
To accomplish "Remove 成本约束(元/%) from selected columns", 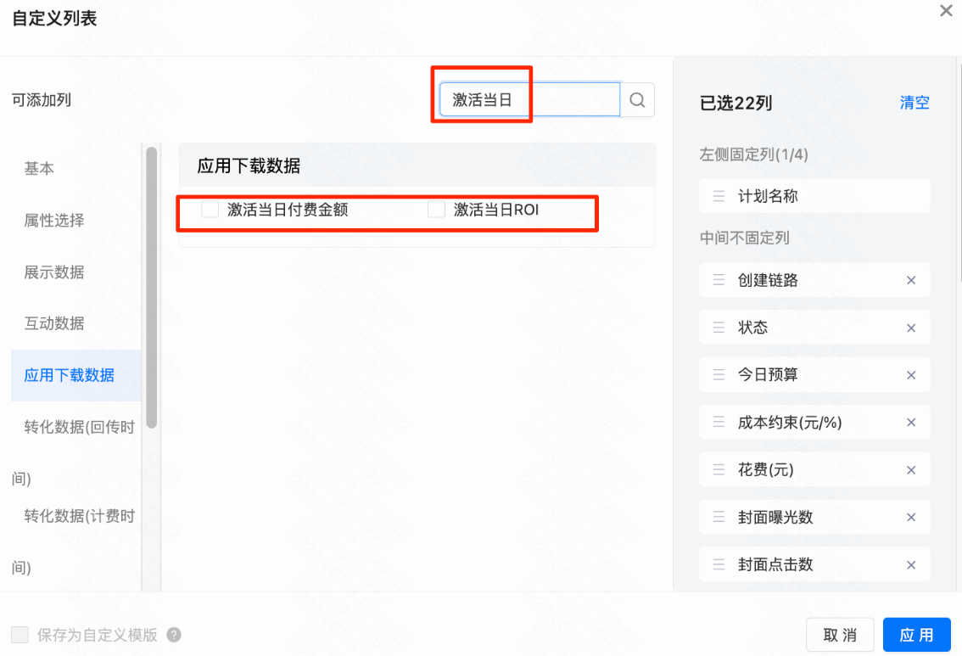I will pos(911,422).
